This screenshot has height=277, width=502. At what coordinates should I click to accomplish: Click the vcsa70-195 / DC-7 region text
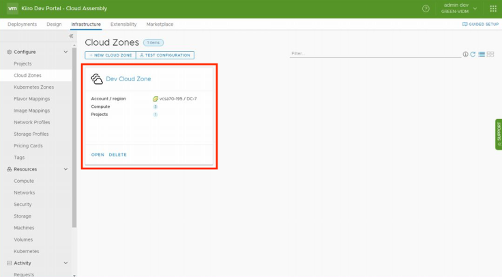(178, 99)
